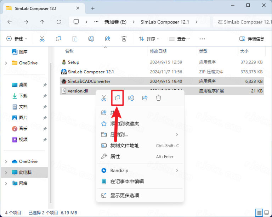Expand the Bandizip submenu

click(x=177, y=171)
